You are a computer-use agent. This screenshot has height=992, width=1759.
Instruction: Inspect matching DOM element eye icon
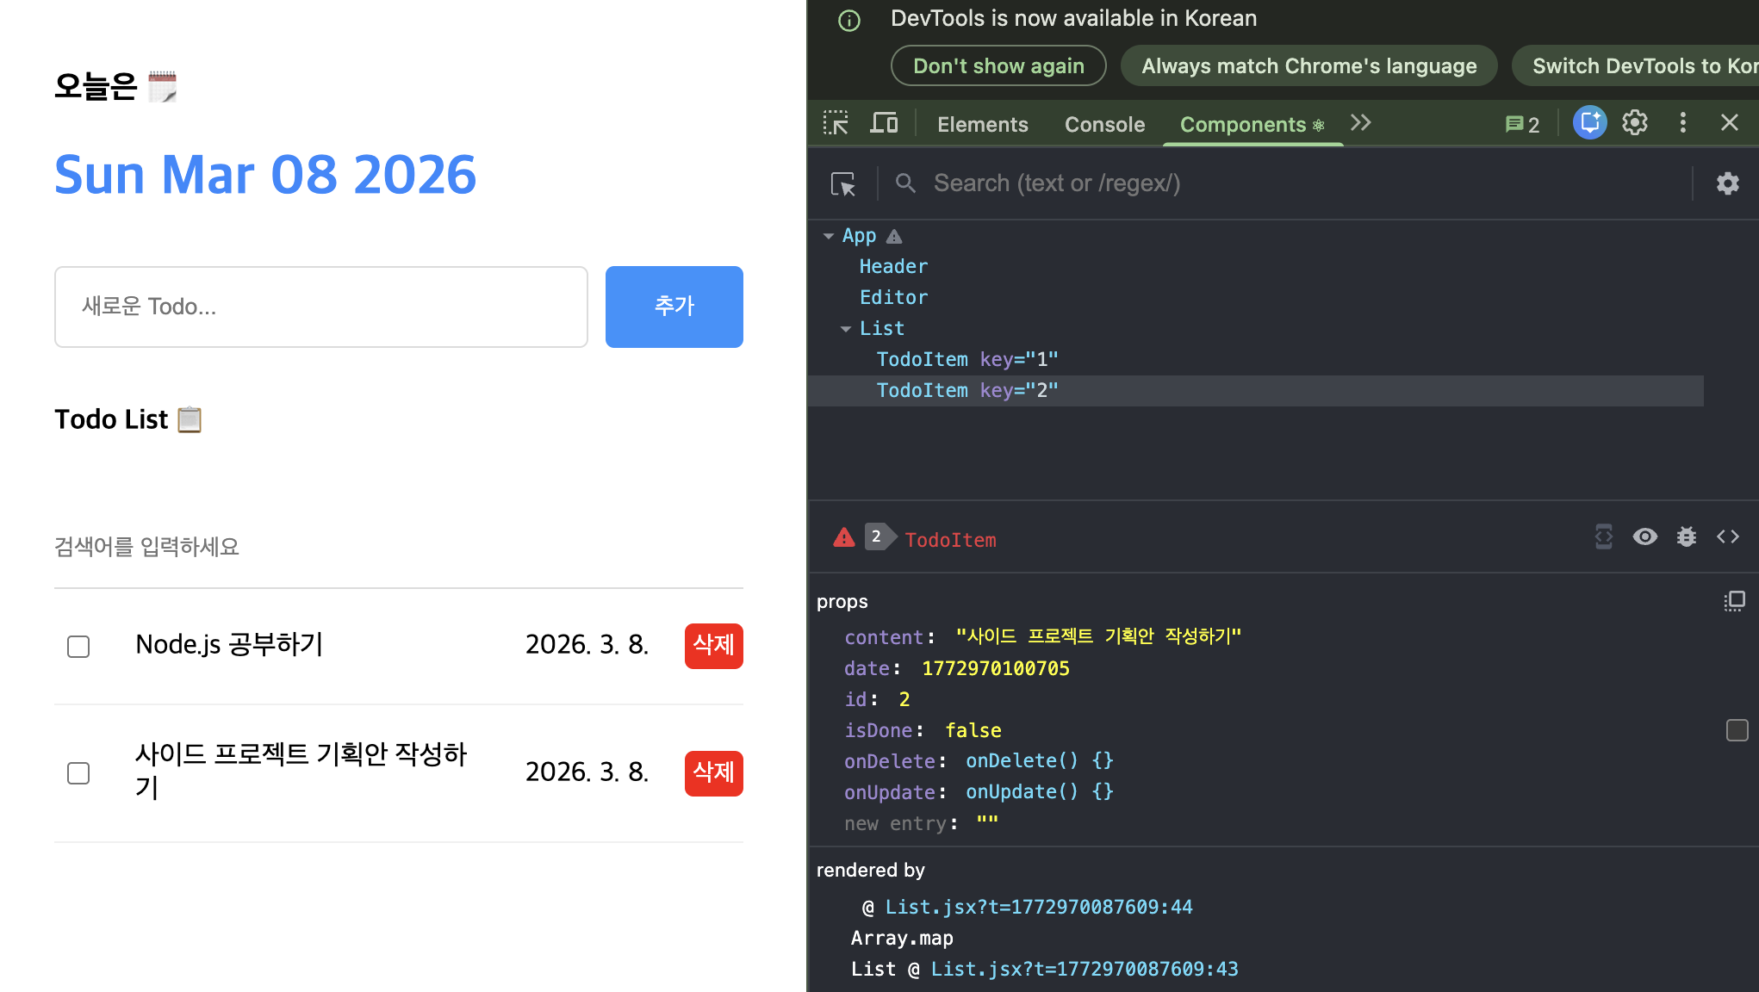click(1644, 537)
